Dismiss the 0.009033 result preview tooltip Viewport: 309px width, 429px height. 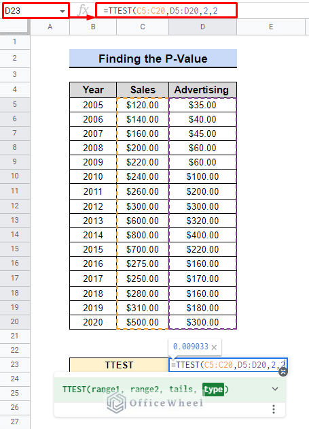click(215, 347)
